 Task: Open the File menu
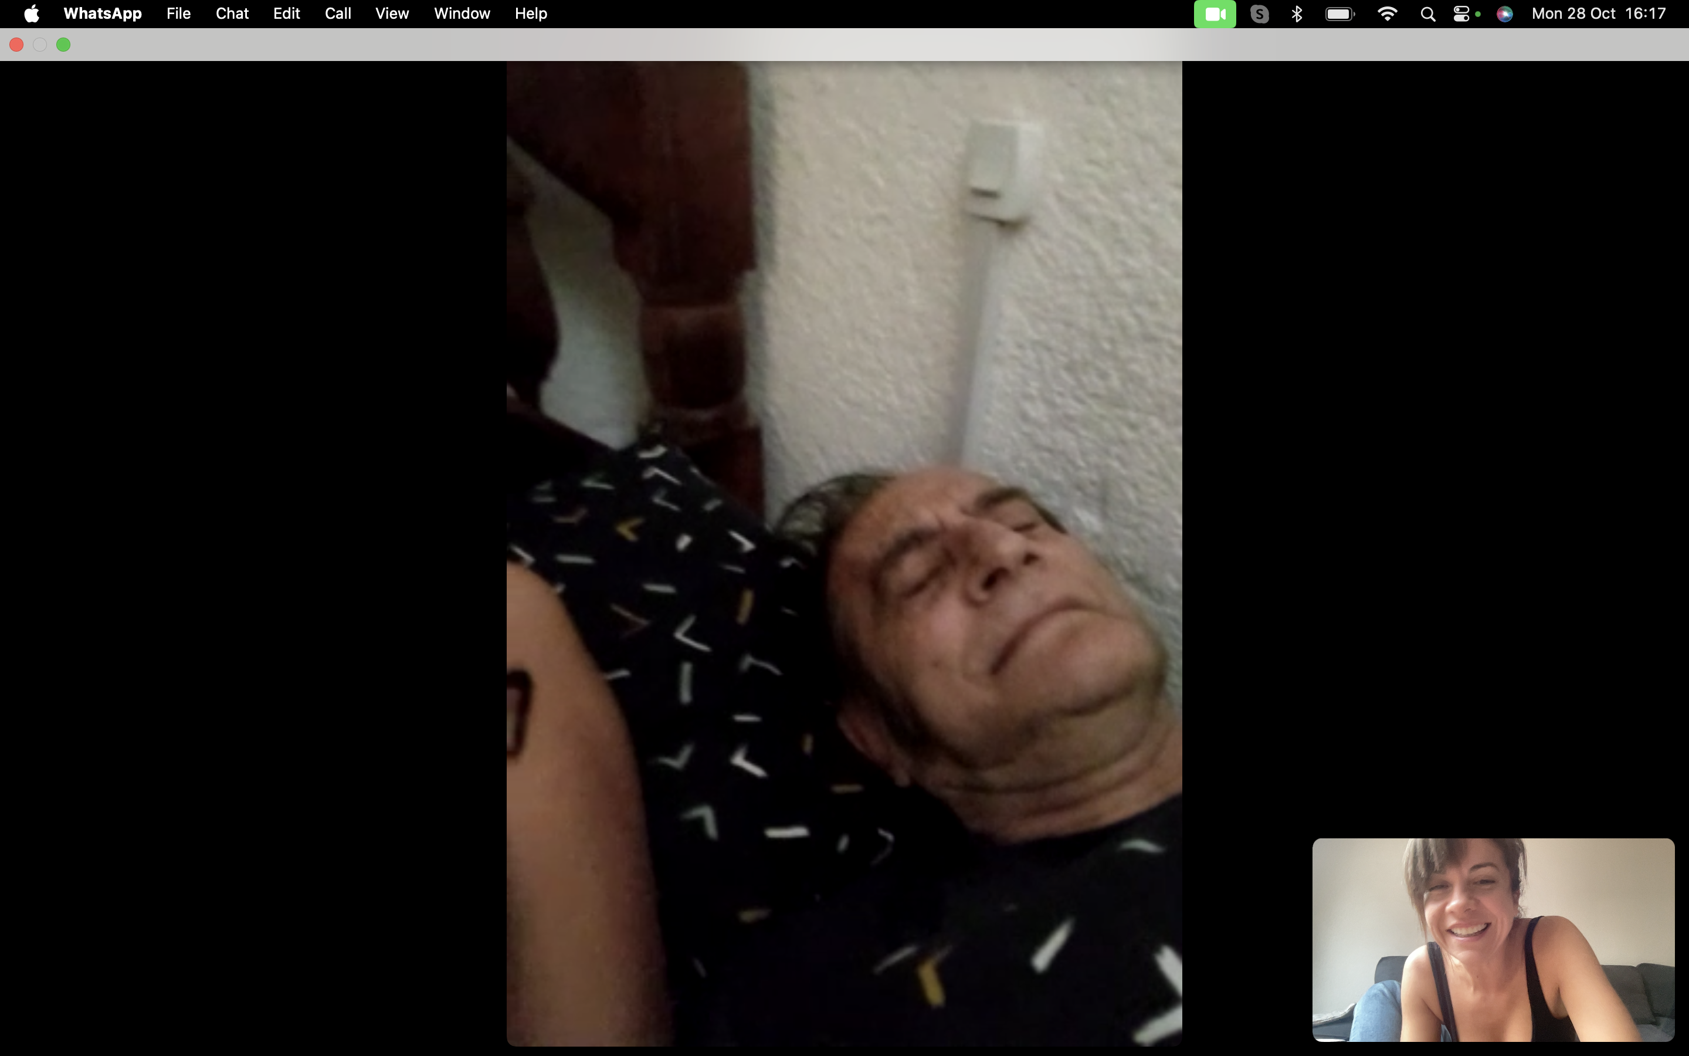(179, 14)
